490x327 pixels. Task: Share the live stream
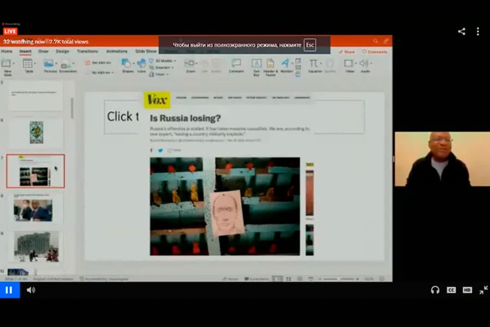coord(462,31)
